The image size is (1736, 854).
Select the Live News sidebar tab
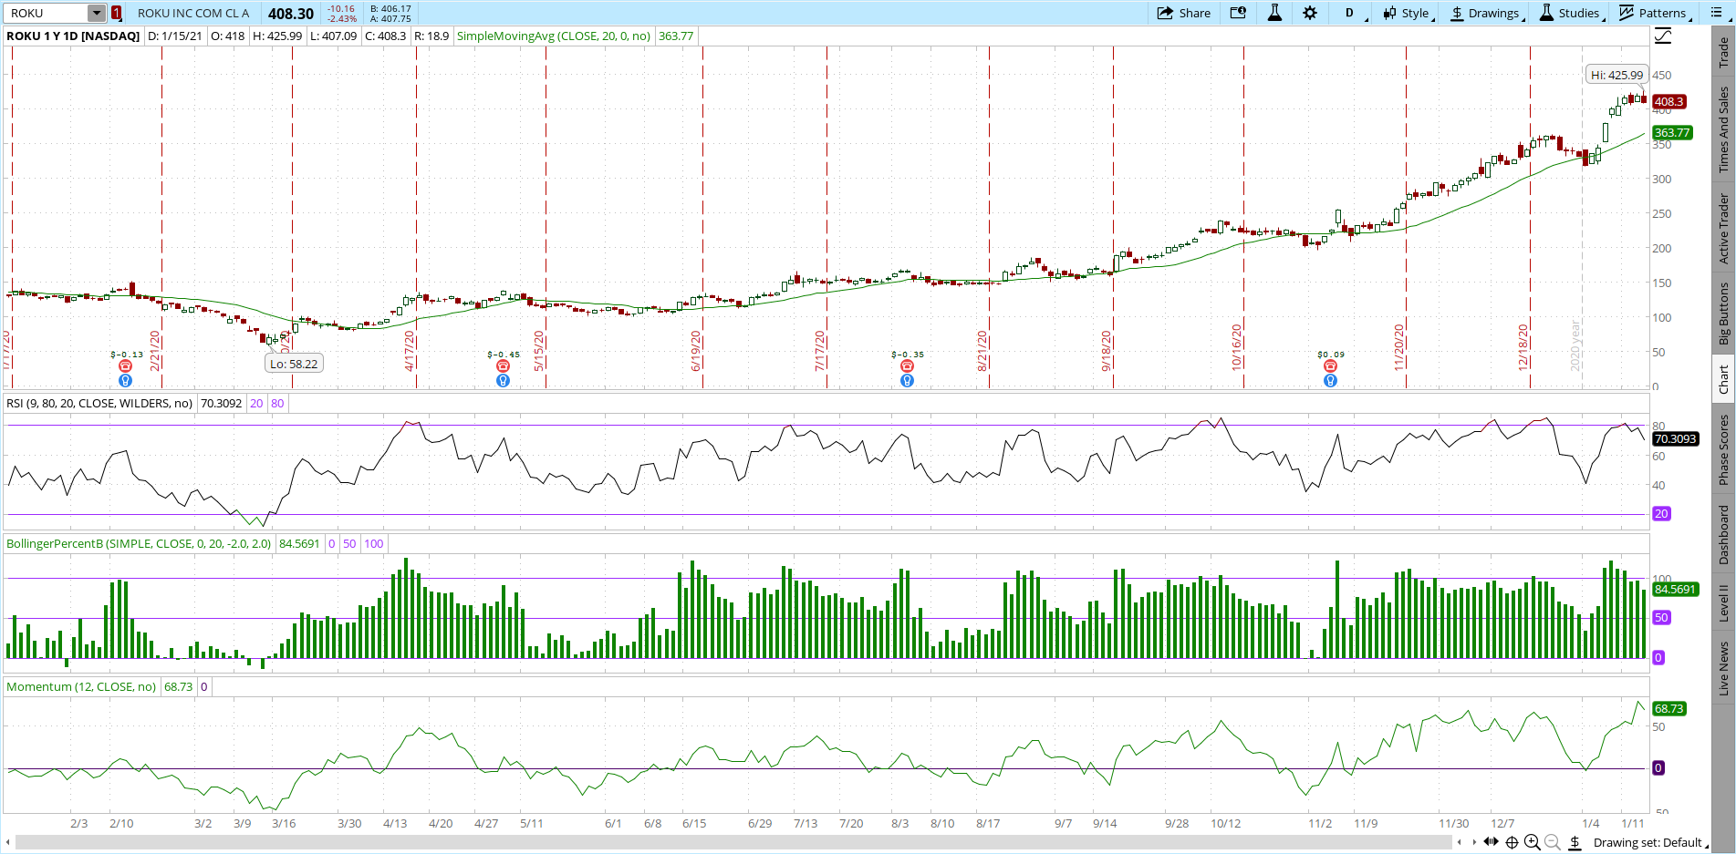pyautogui.click(x=1723, y=668)
